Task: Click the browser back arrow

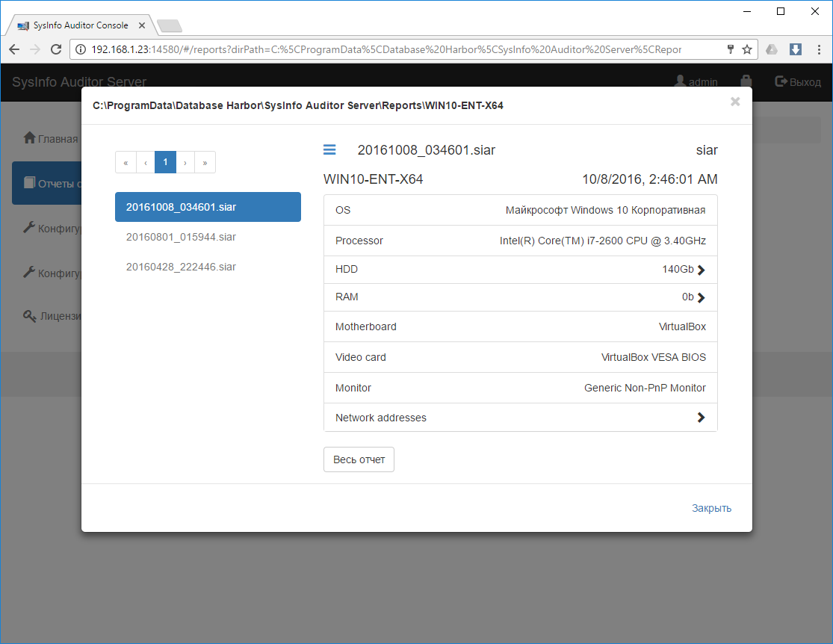Action: (x=14, y=49)
